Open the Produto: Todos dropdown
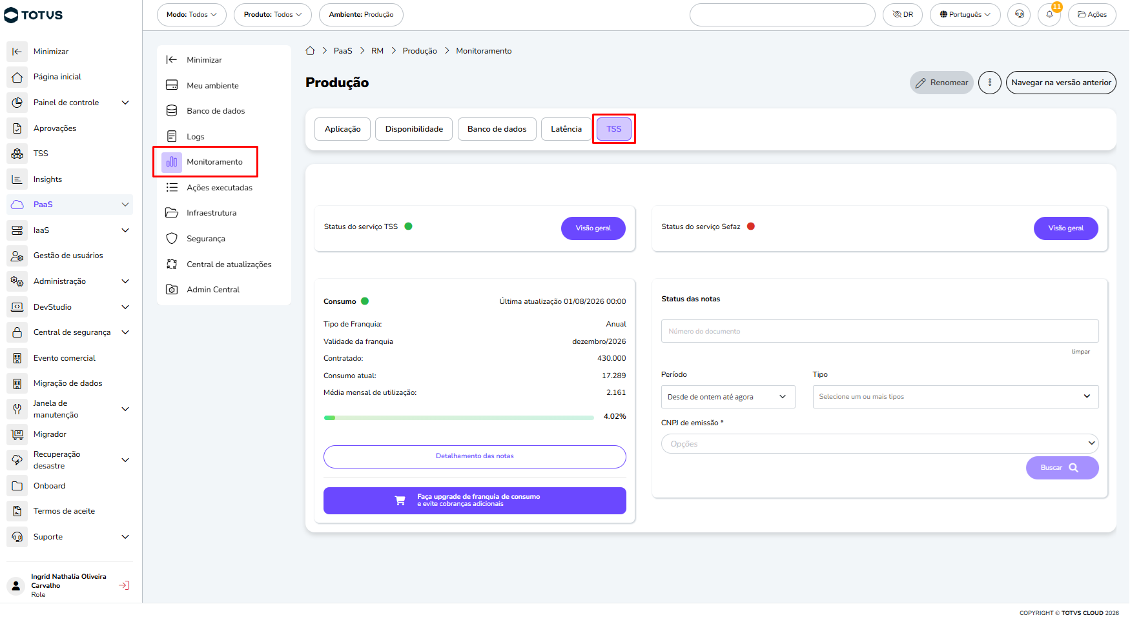The width and height of the screenshot is (1130, 624). click(272, 15)
